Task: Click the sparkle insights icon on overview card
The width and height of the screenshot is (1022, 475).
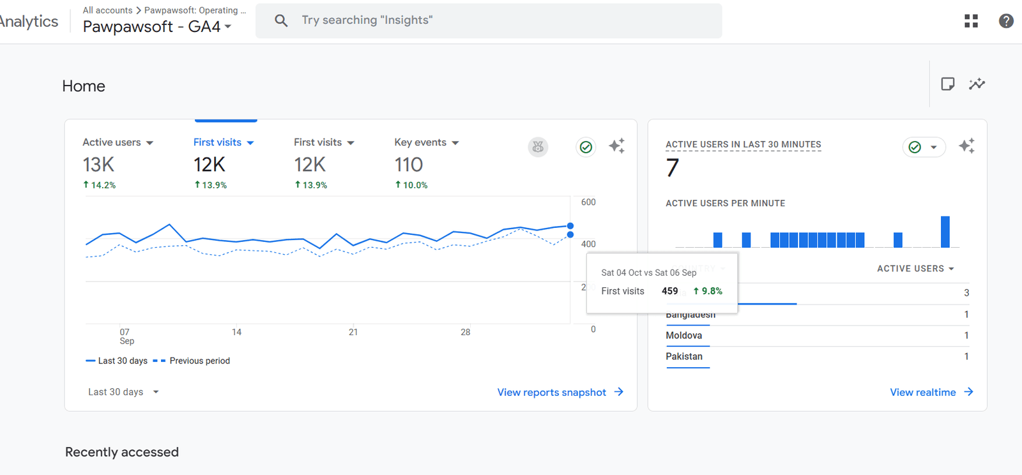Action: [616, 146]
